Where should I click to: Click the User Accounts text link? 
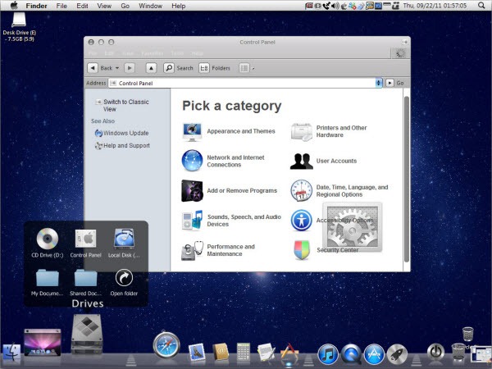click(336, 161)
